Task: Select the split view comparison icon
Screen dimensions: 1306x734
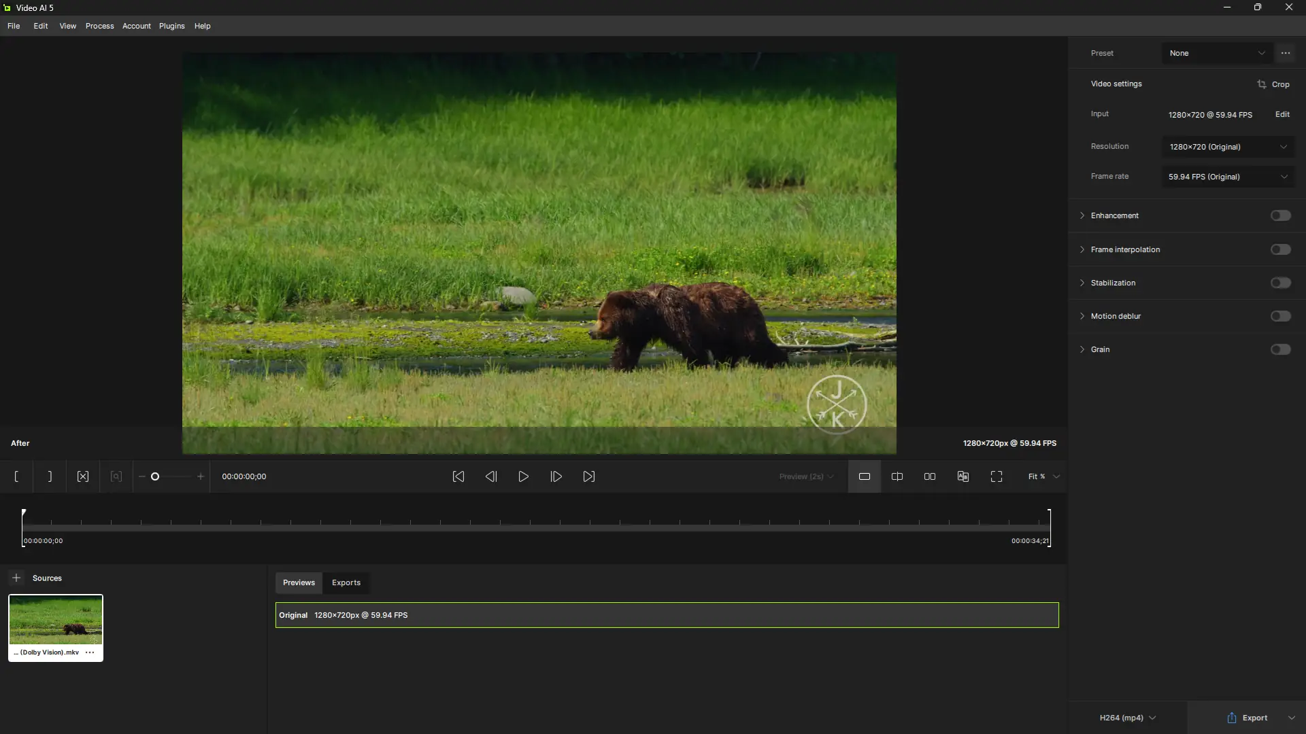Action: 897,476
